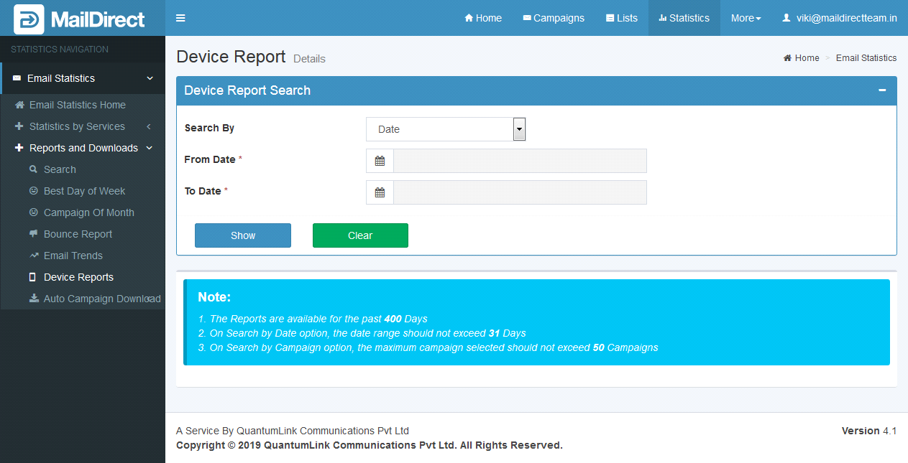Click the Bounce Report thumbs-down icon
Image resolution: width=908 pixels, height=463 pixels.
coord(33,234)
